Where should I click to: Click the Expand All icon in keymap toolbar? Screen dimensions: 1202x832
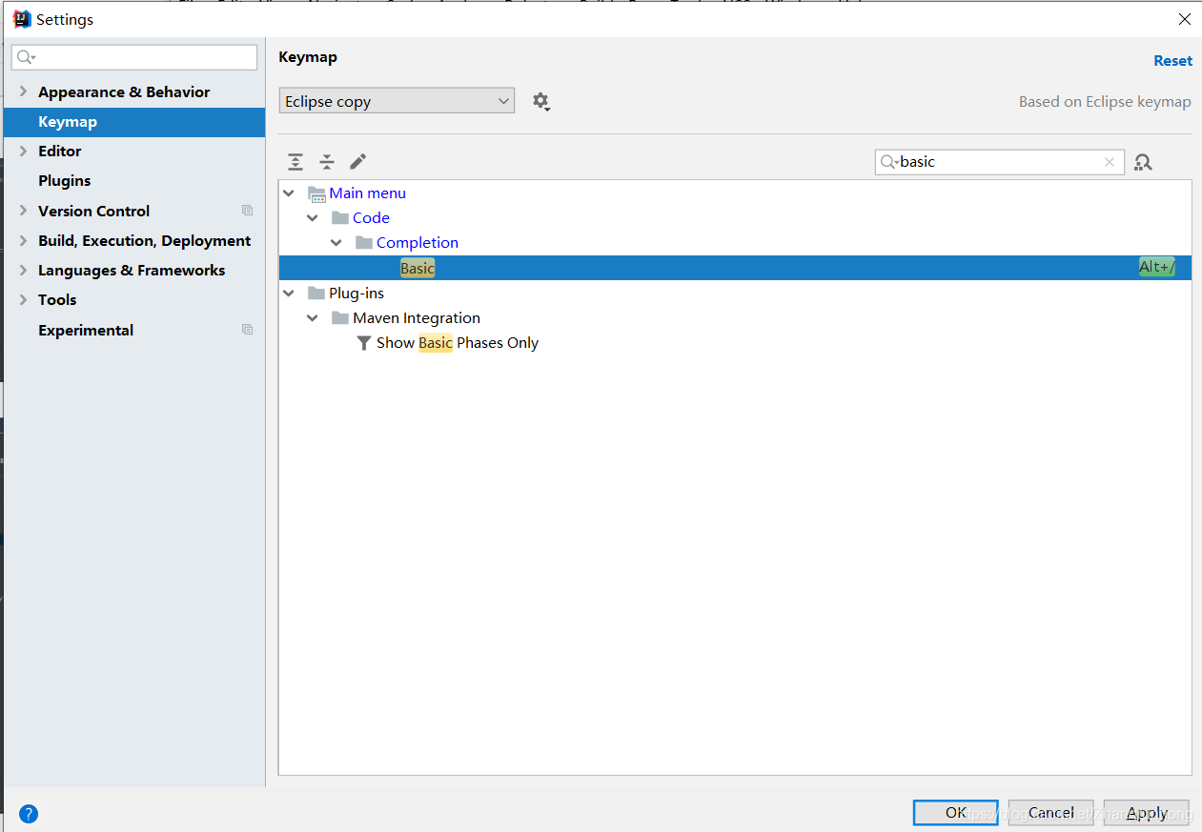(x=295, y=162)
